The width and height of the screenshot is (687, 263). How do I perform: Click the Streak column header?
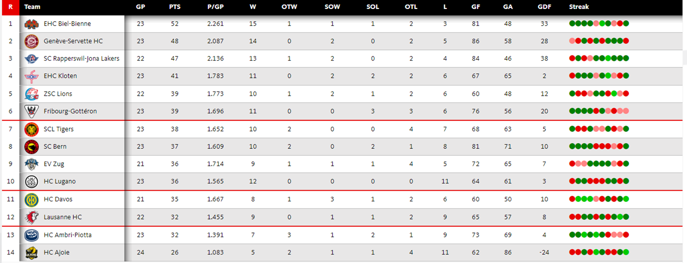(579, 7)
